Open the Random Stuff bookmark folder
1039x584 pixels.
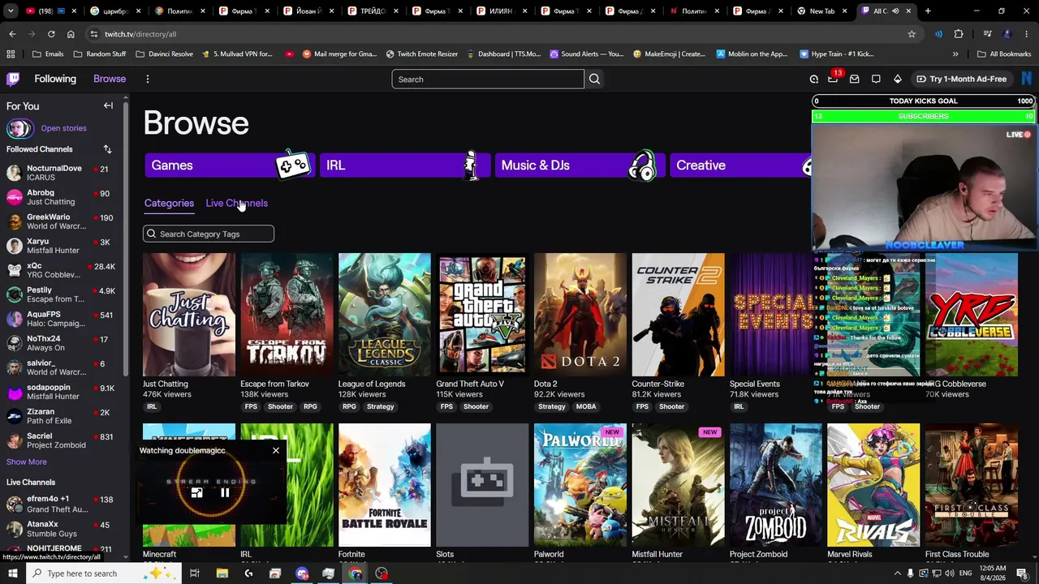(x=99, y=54)
